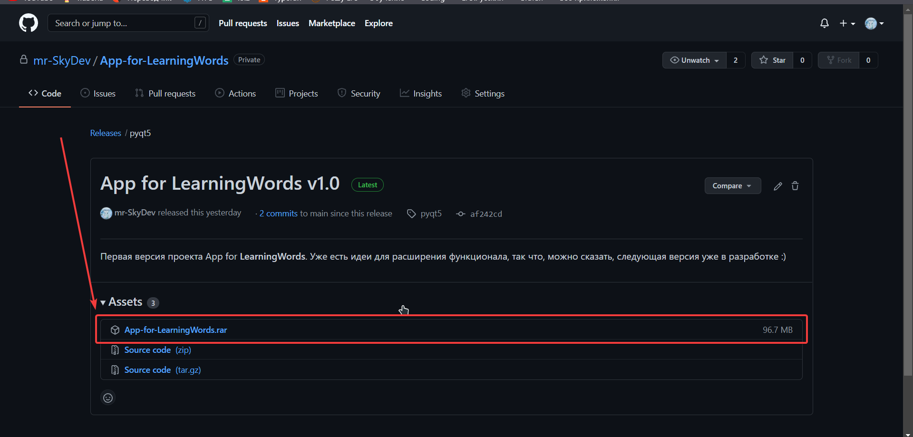View the watchers count 2
This screenshot has height=437, width=913.
[736, 60]
